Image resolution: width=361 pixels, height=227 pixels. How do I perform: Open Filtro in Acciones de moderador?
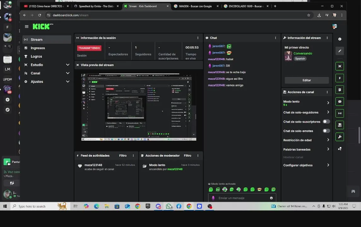tap(187, 156)
